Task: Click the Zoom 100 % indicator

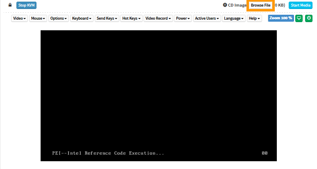Action: pos(281,18)
